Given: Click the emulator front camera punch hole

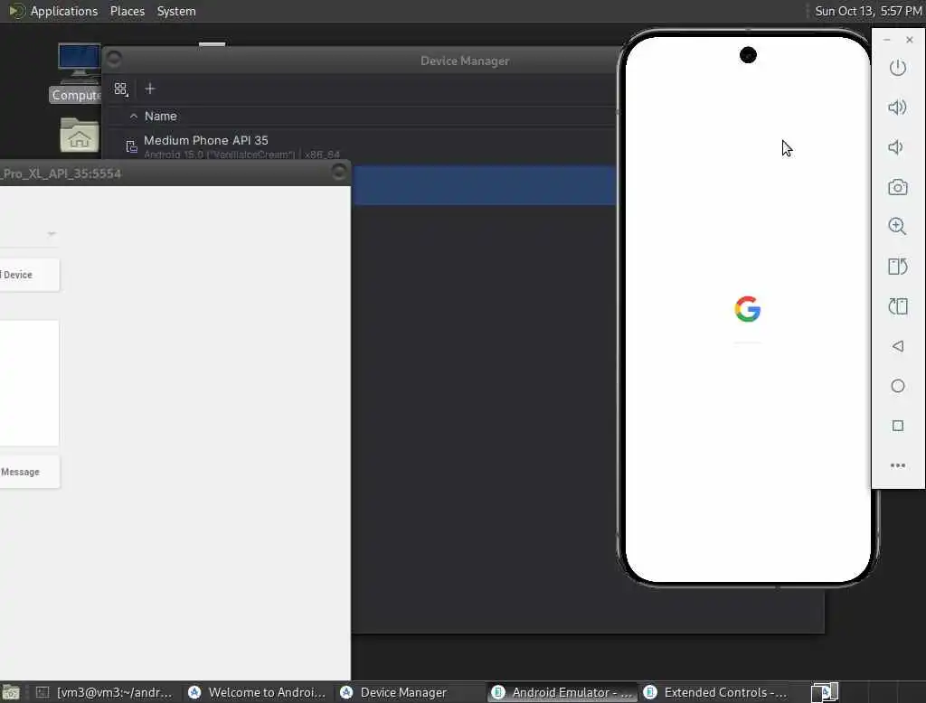Looking at the screenshot, I should click(x=748, y=55).
